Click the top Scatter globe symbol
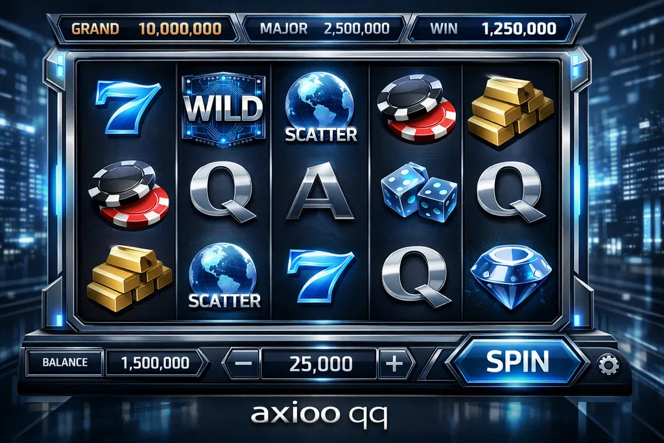This screenshot has height=443, width=664. tap(320, 107)
